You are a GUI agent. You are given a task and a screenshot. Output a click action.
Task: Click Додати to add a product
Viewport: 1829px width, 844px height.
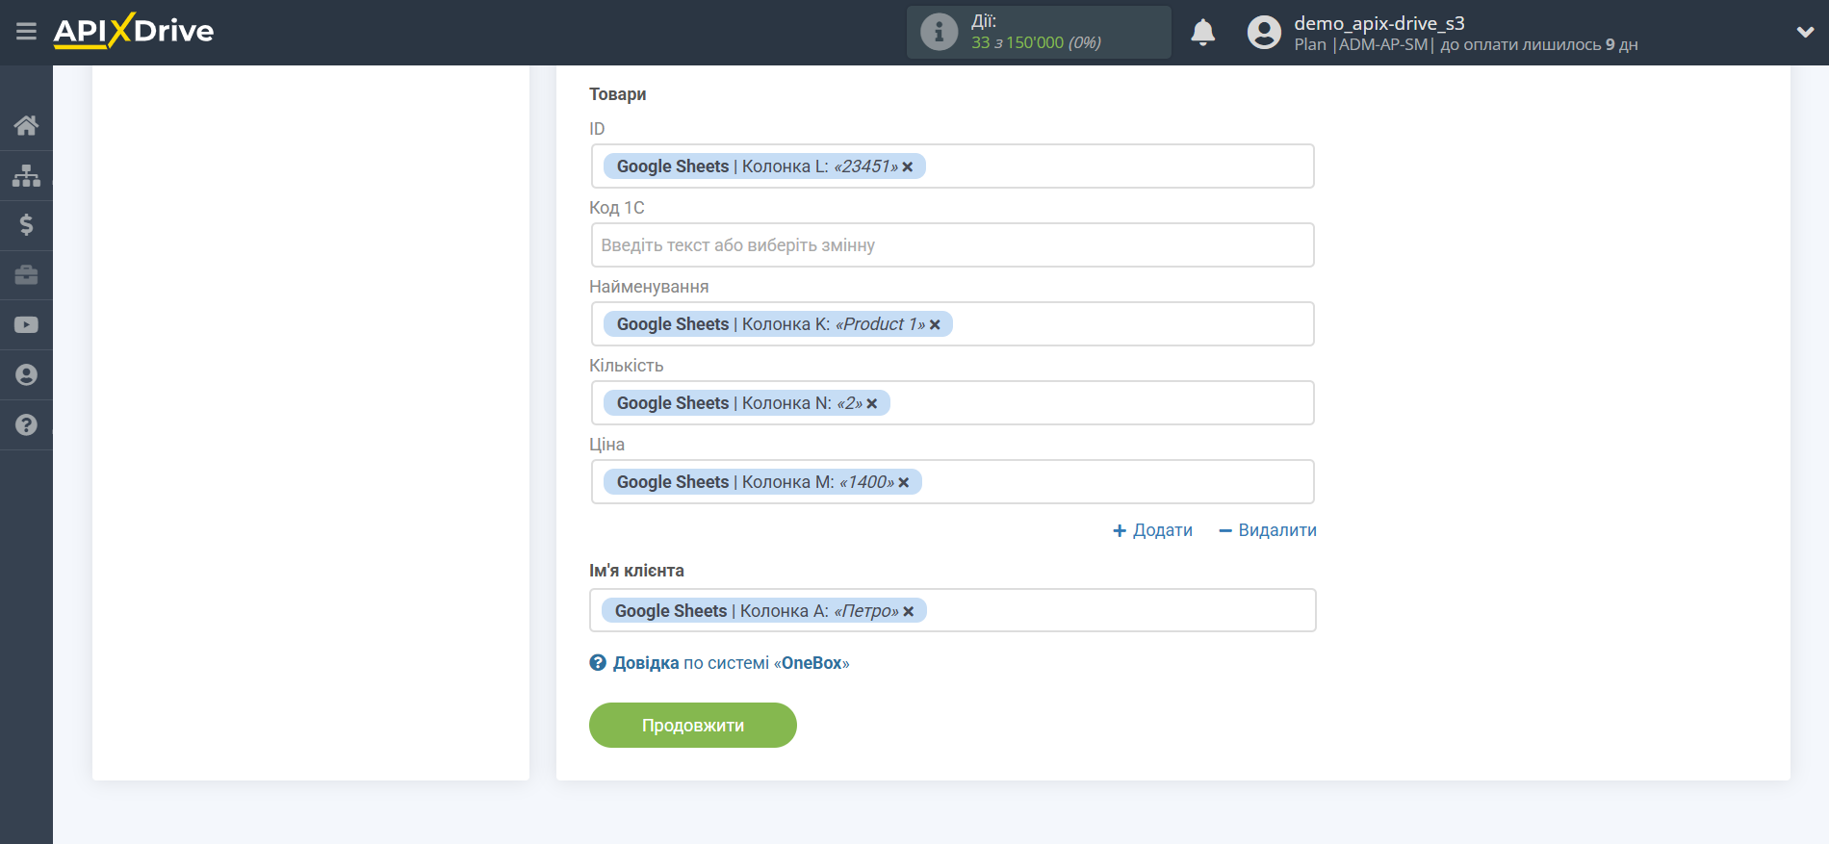1152,530
